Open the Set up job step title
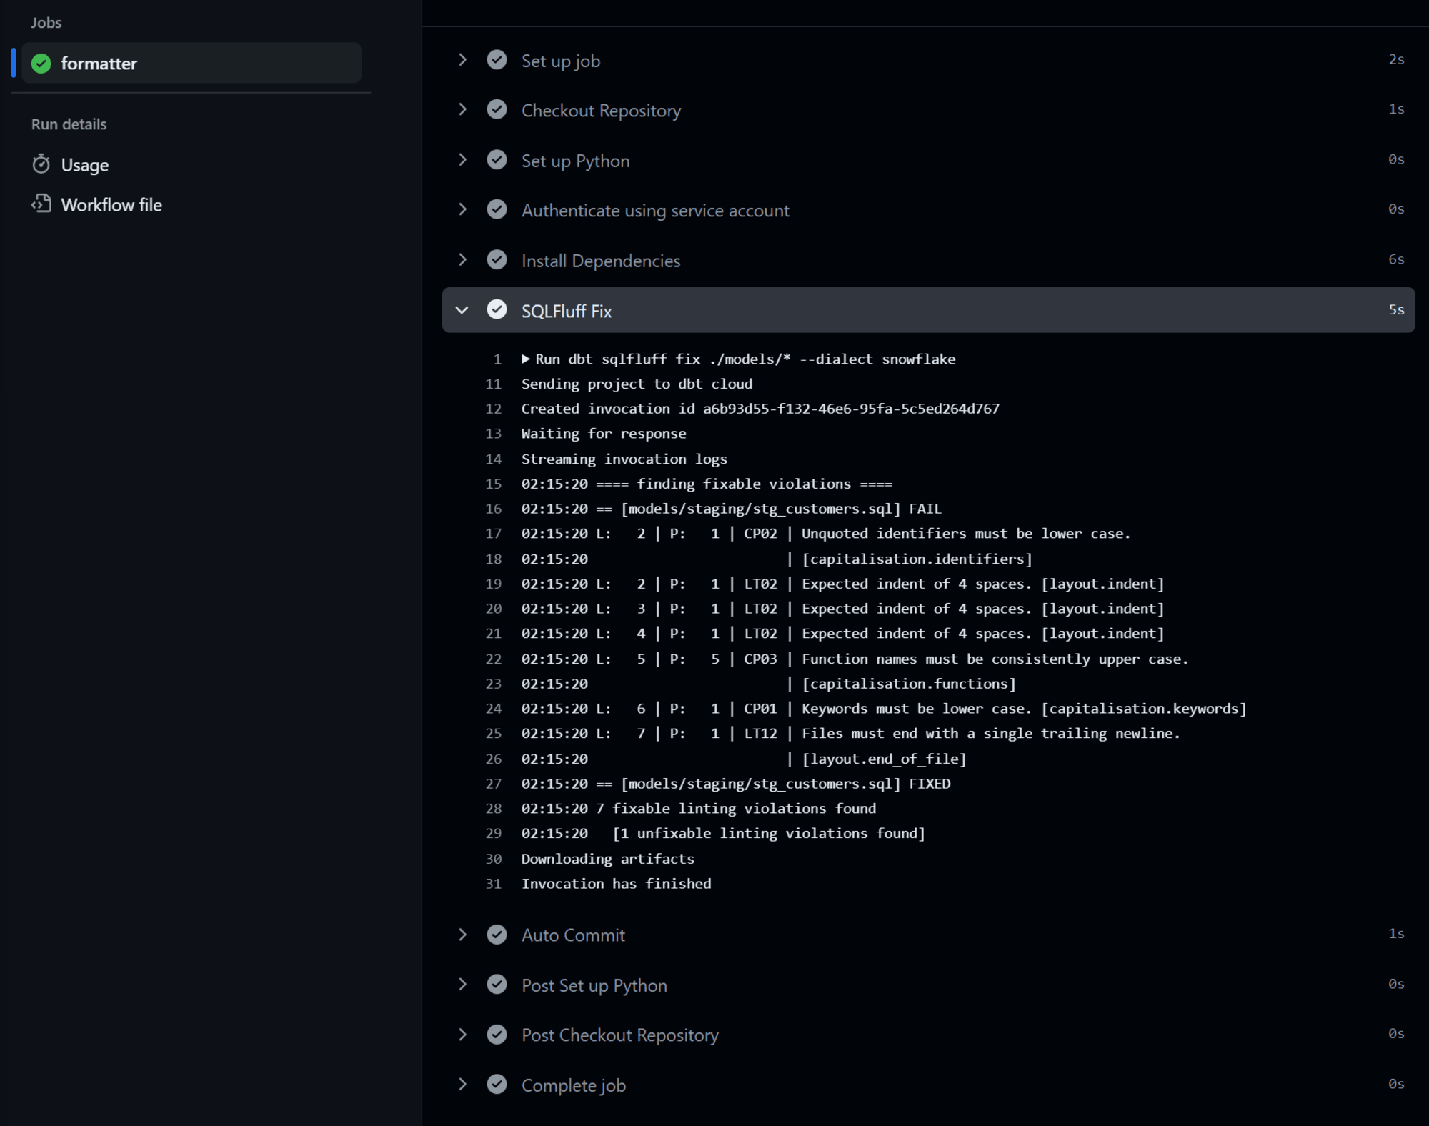This screenshot has height=1126, width=1429. click(561, 61)
